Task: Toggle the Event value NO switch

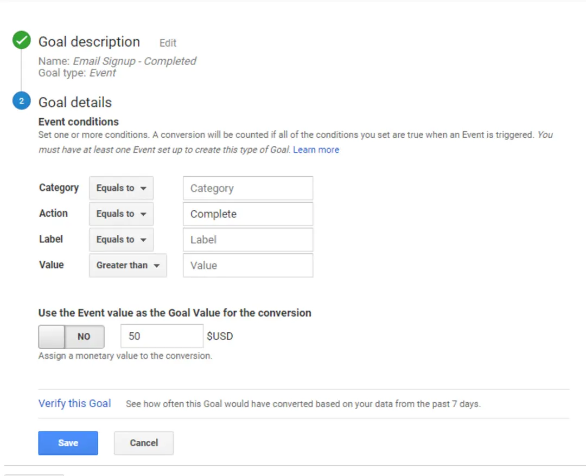Action: [x=72, y=336]
